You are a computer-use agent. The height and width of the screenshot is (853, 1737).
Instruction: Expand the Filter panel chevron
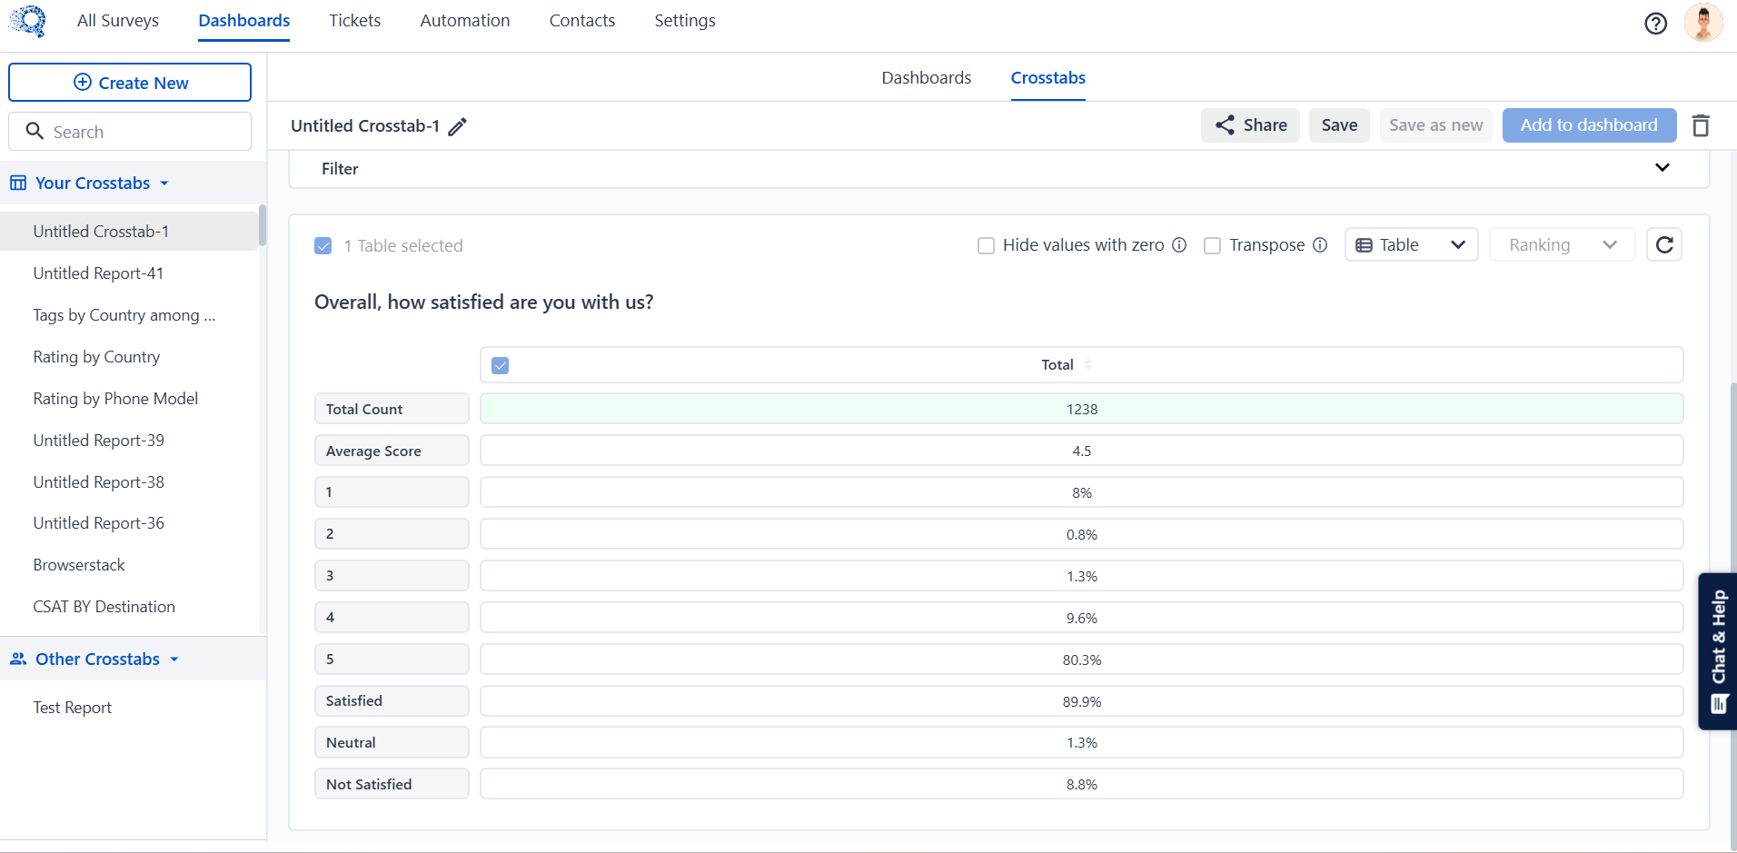tap(1662, 168)
